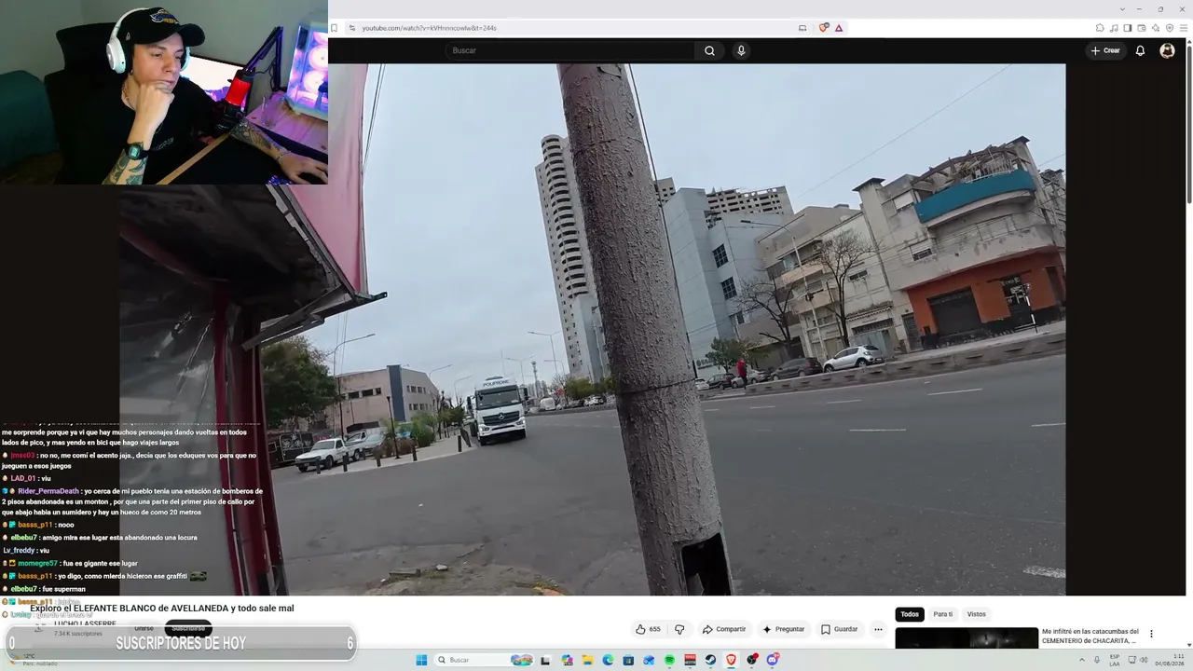
Task: Open the browser hamburger menu
Action: (x=1183, y=28)
